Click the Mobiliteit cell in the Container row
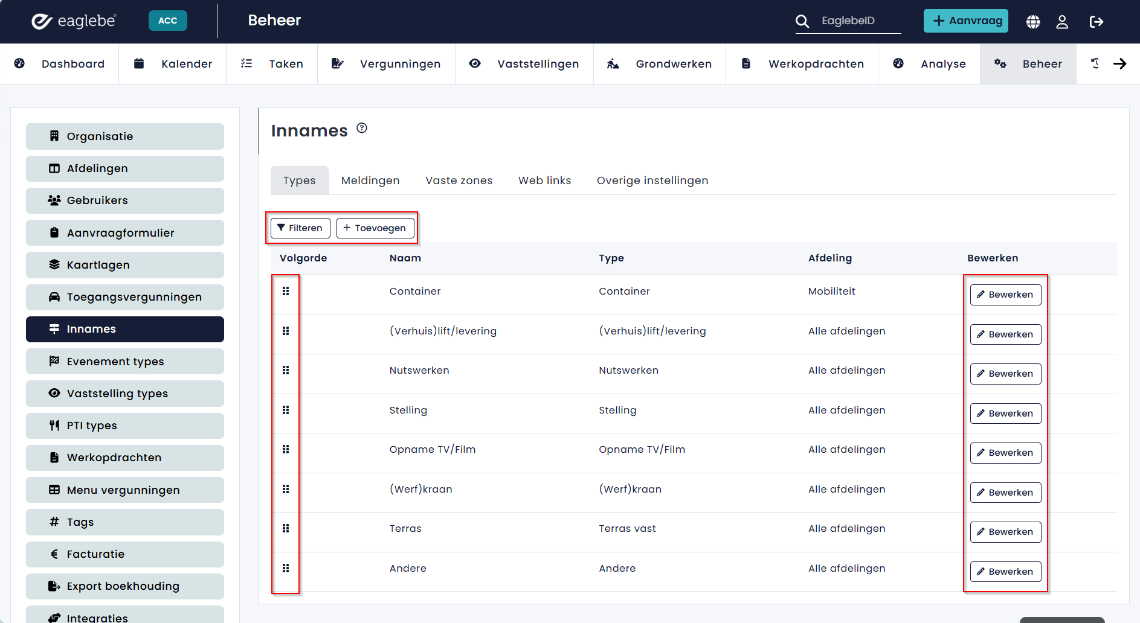This screenshot has width=1140, height=623. pyautogui.click(x=832, y=291)
